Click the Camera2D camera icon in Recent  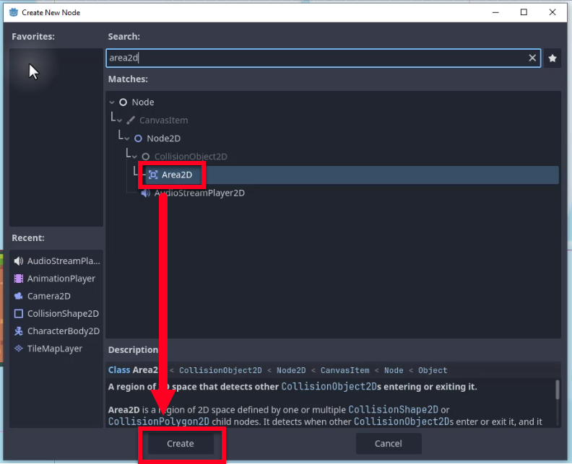[x=18, y=296]
